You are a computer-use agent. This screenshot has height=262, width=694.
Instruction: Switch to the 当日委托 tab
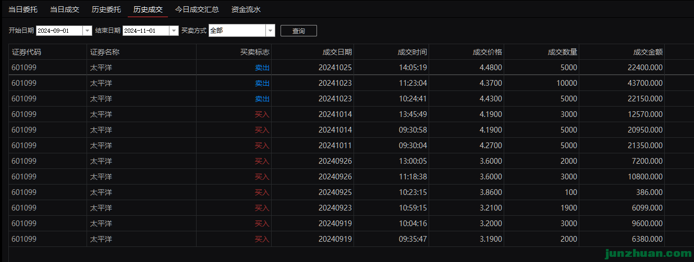[23, 9]
